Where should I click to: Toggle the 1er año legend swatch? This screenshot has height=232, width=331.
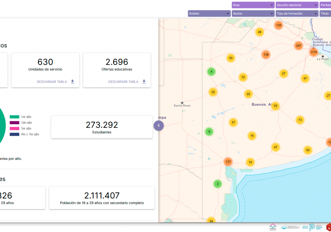[x=15, y=117]
